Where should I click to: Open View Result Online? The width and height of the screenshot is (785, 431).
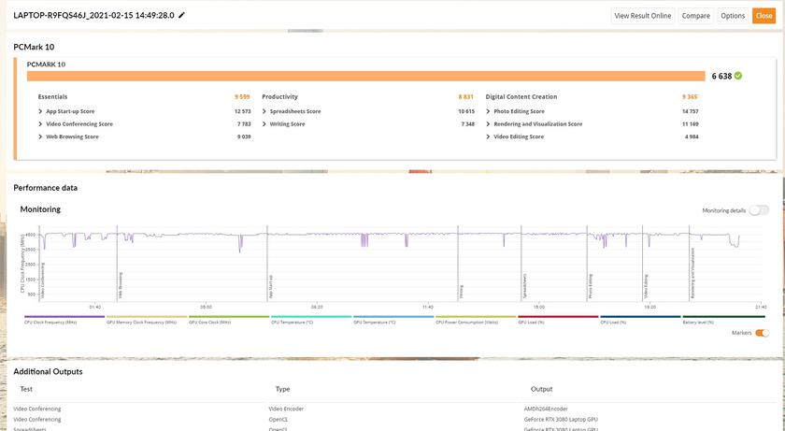click(x=642, y=16)
